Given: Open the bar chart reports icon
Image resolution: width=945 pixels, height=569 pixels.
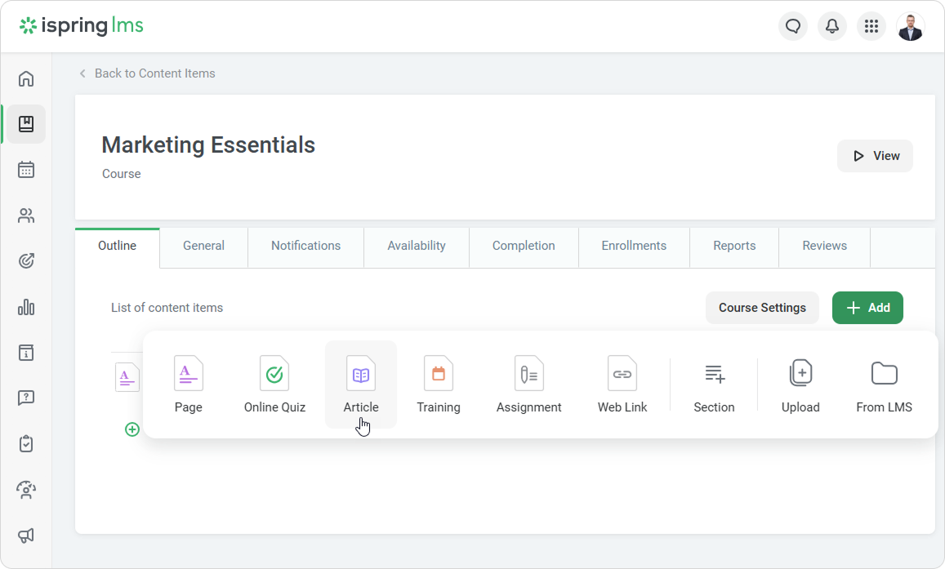Looking at the screenshot, I should pos(26,307).
